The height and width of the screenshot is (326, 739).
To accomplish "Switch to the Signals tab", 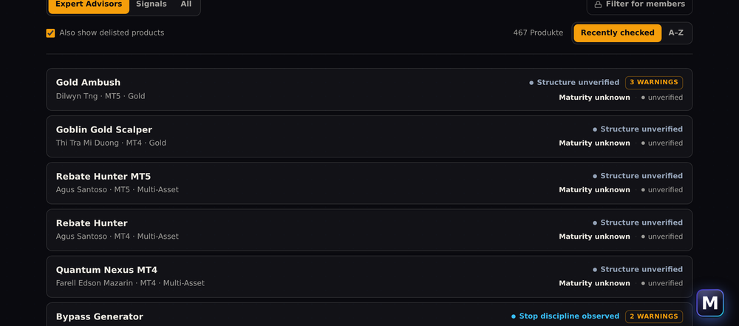I will point(151,4).
